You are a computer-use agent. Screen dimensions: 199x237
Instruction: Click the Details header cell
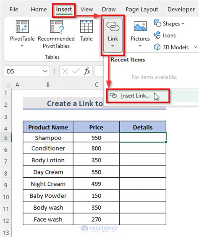pos(143,127)
